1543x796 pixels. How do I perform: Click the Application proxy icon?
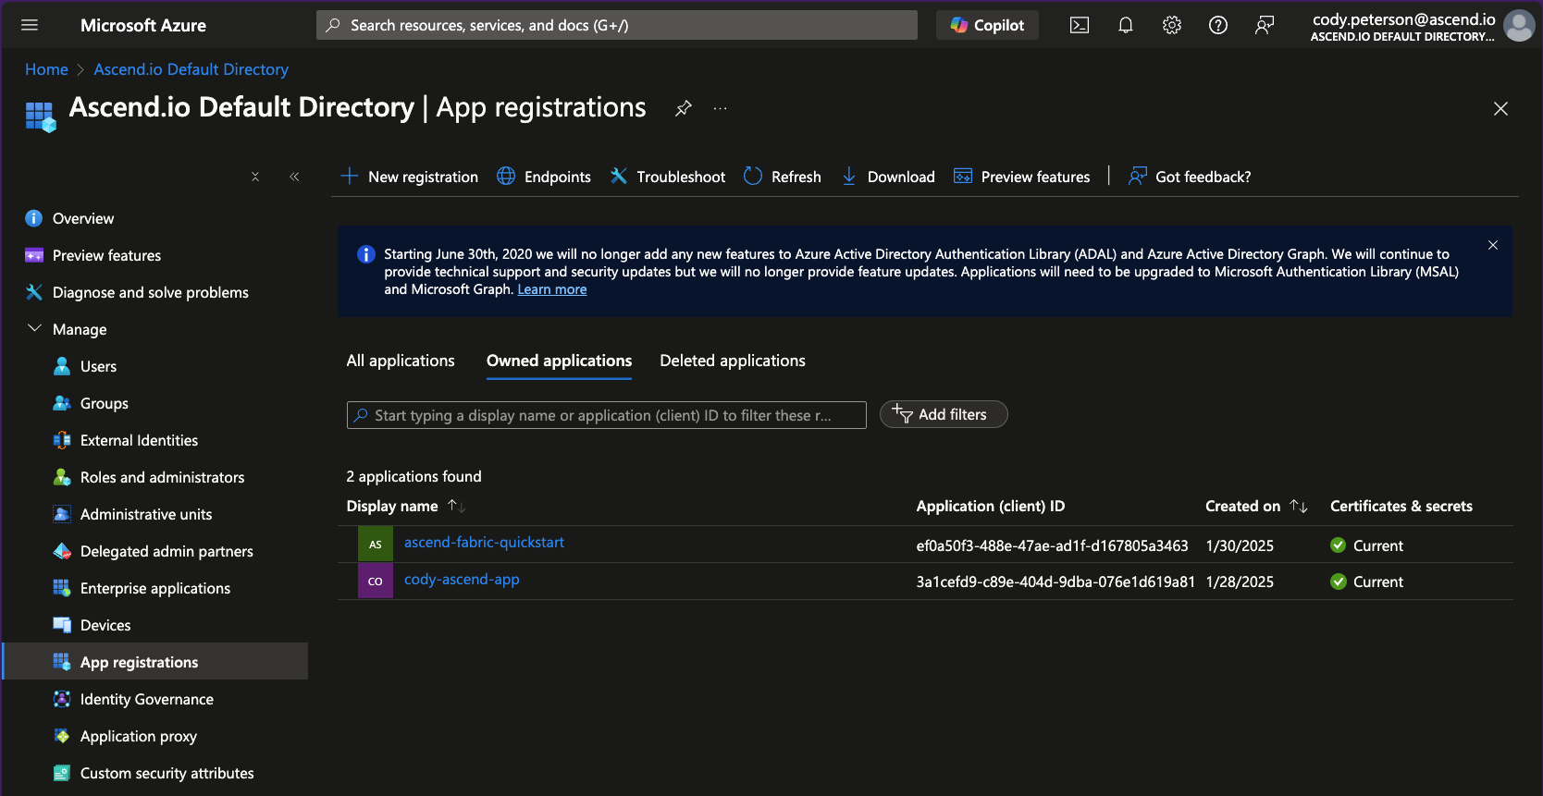click(62, 736)
